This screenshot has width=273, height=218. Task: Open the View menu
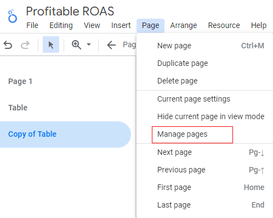[x=92, y=25]
